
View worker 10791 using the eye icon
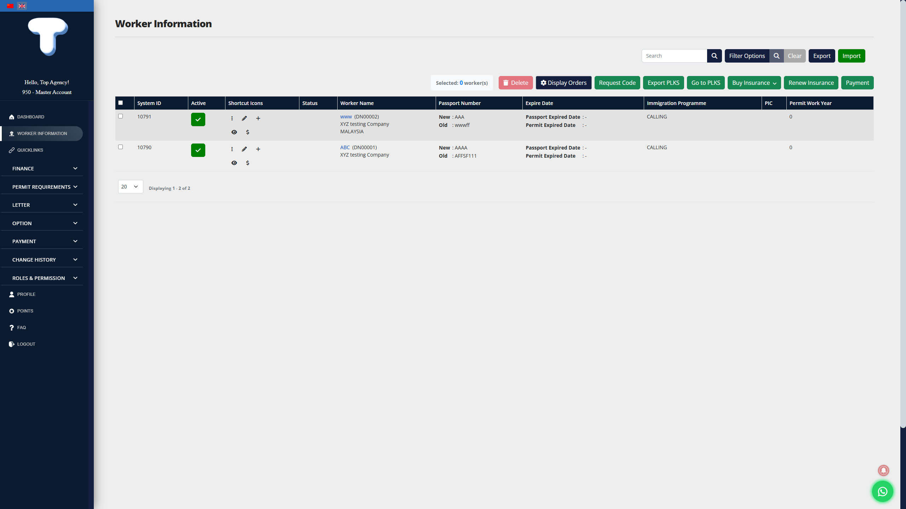pyautogui.click(x=234, y=132)
